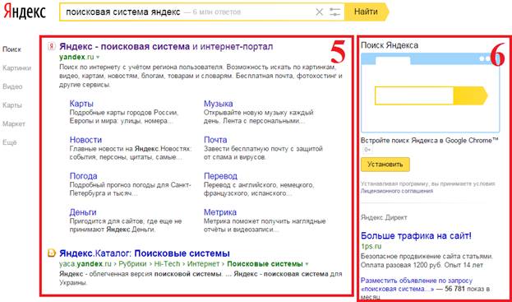This screenshot has width=512, height=302.
Task: Click the yaca.yandex.ru breadcrumb URL
Action: (x=85, y=263)
